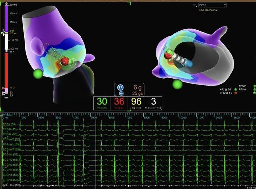Select the ECG aVR channel label
256x189 pixels.
pos(11,139)
